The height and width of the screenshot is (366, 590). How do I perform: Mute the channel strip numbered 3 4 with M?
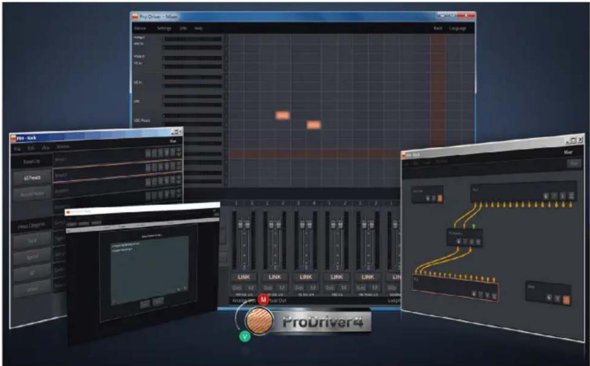pyautogui.click(x=313, y=287)
